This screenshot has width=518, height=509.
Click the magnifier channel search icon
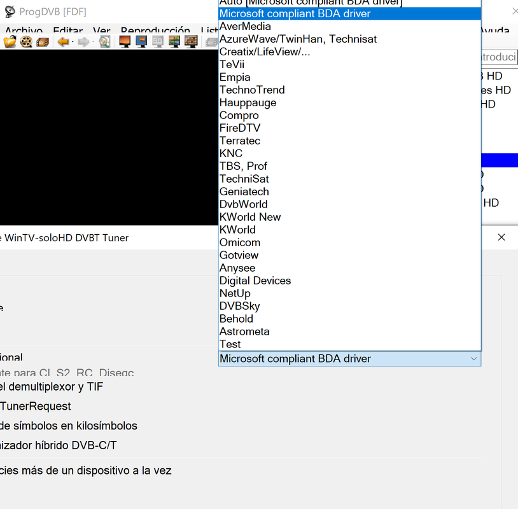point(104,42)
